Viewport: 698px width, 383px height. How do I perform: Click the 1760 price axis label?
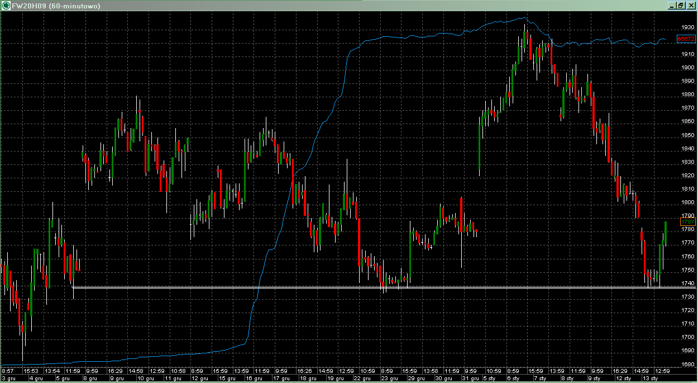(688, 257)
